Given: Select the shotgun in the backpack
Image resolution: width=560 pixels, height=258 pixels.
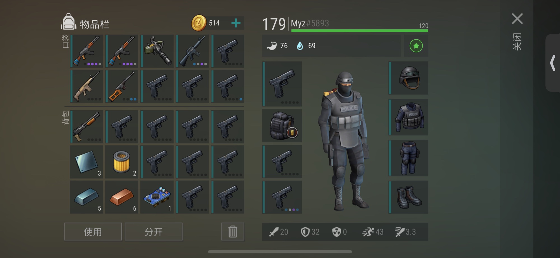Looking at the screenshot, I should click(87, 127).
